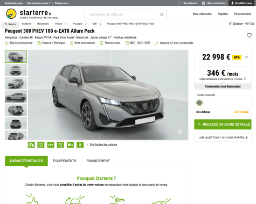Viewport: 256px width, 204px height.
Task: Switch to the Équipements tab
Action: pyautogui.click(x=65, y=161)
